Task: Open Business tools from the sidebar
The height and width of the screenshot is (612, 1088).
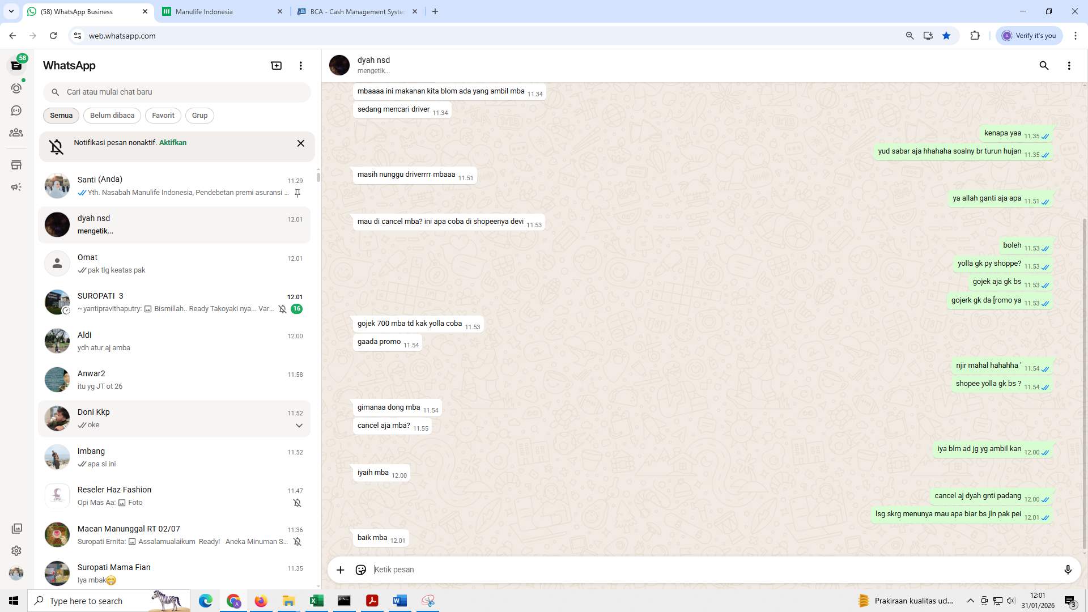Action: click(16, 165)
